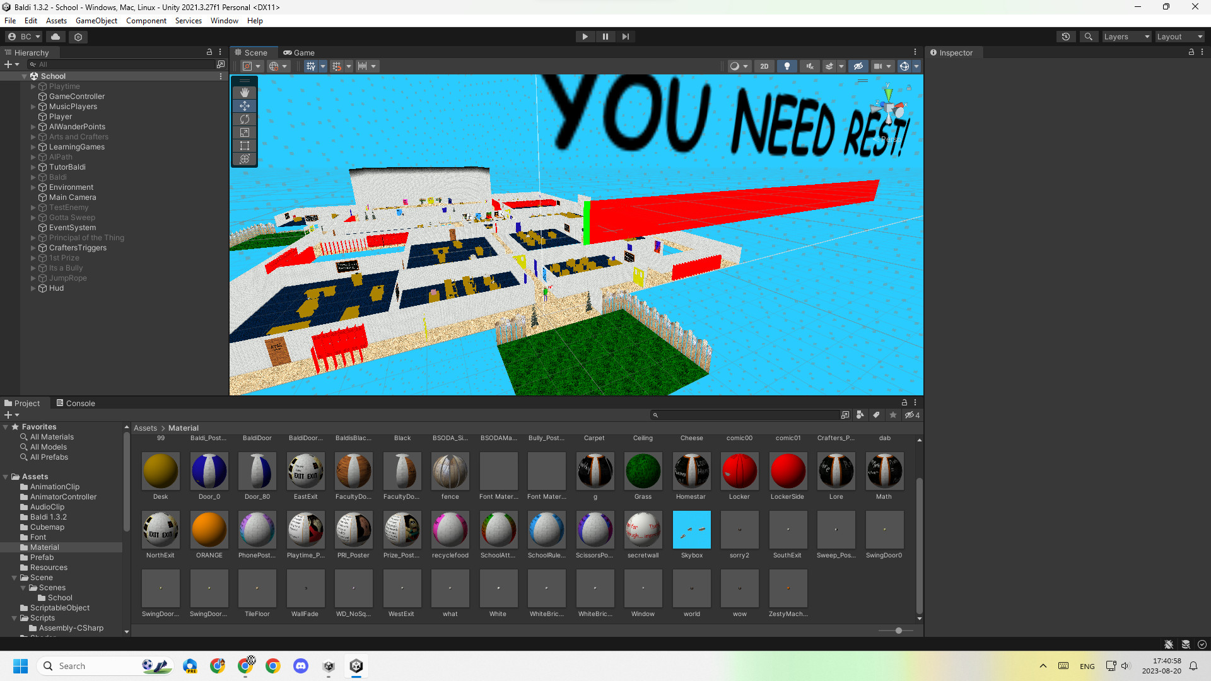Click the Pause button

point(605,37)
